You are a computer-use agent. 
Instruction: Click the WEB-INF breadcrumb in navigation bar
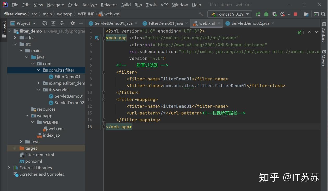[86, 14]
